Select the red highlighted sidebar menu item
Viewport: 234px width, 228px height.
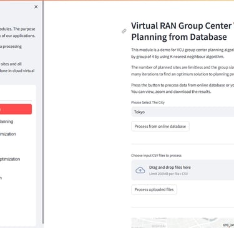pos(16,109)
